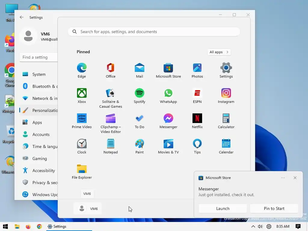Select Bluetooth & devices in Settings sidebar
Image resolution: width=308 pixels, height=231 pixels.
(x=39, y=86)
